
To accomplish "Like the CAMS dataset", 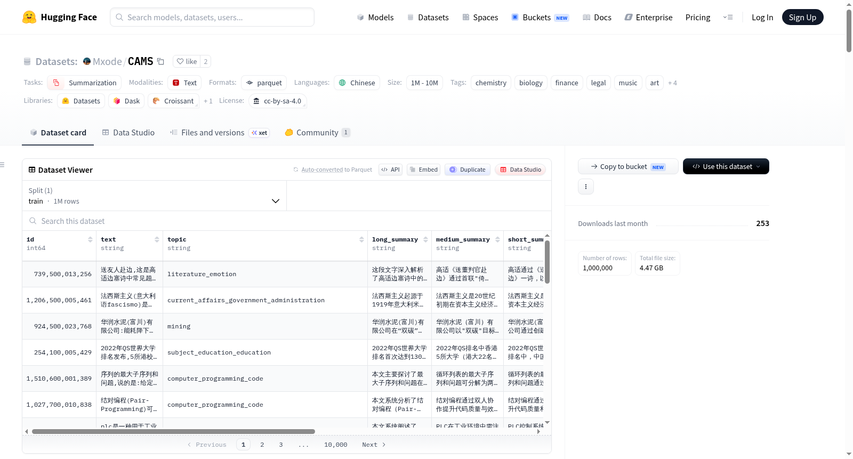I will (x=187, y=61).
